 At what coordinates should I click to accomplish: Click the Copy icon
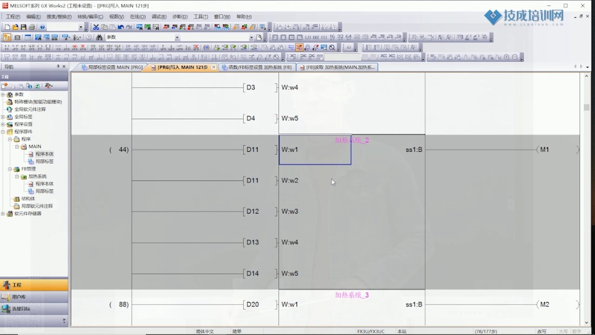(x=104, y=27)
